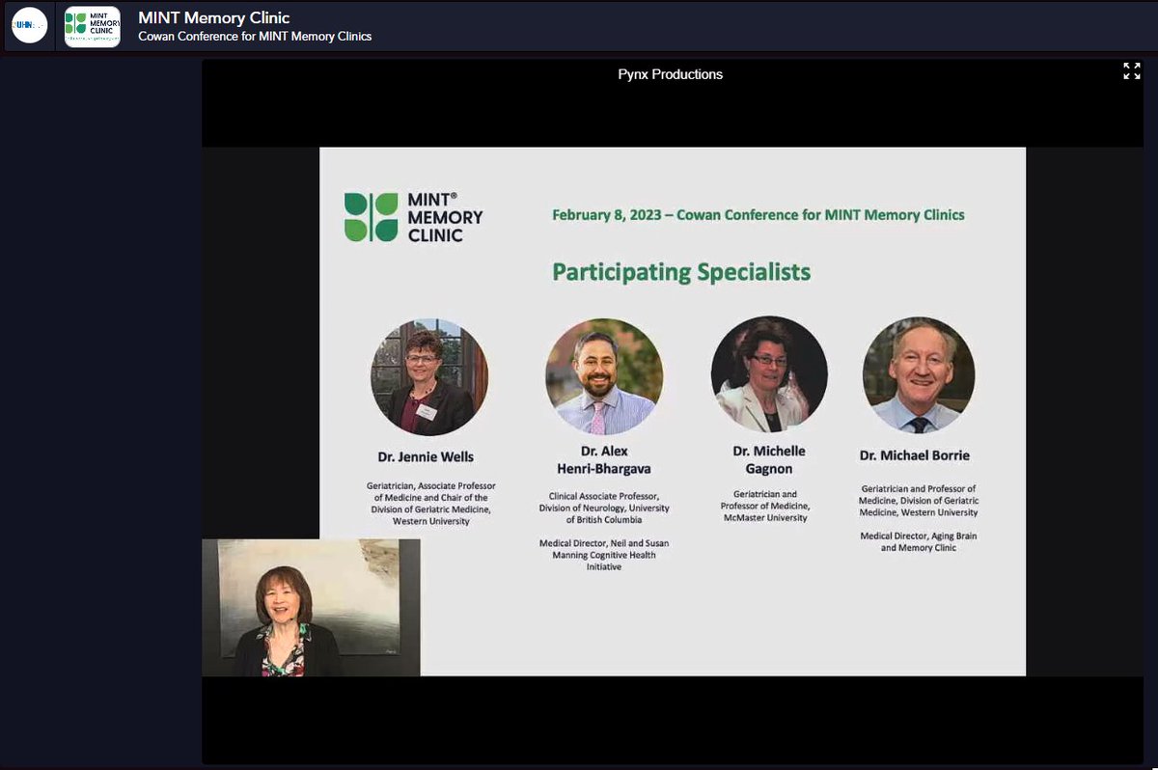Select the MINT Memory Clinic logo icon

91,24
